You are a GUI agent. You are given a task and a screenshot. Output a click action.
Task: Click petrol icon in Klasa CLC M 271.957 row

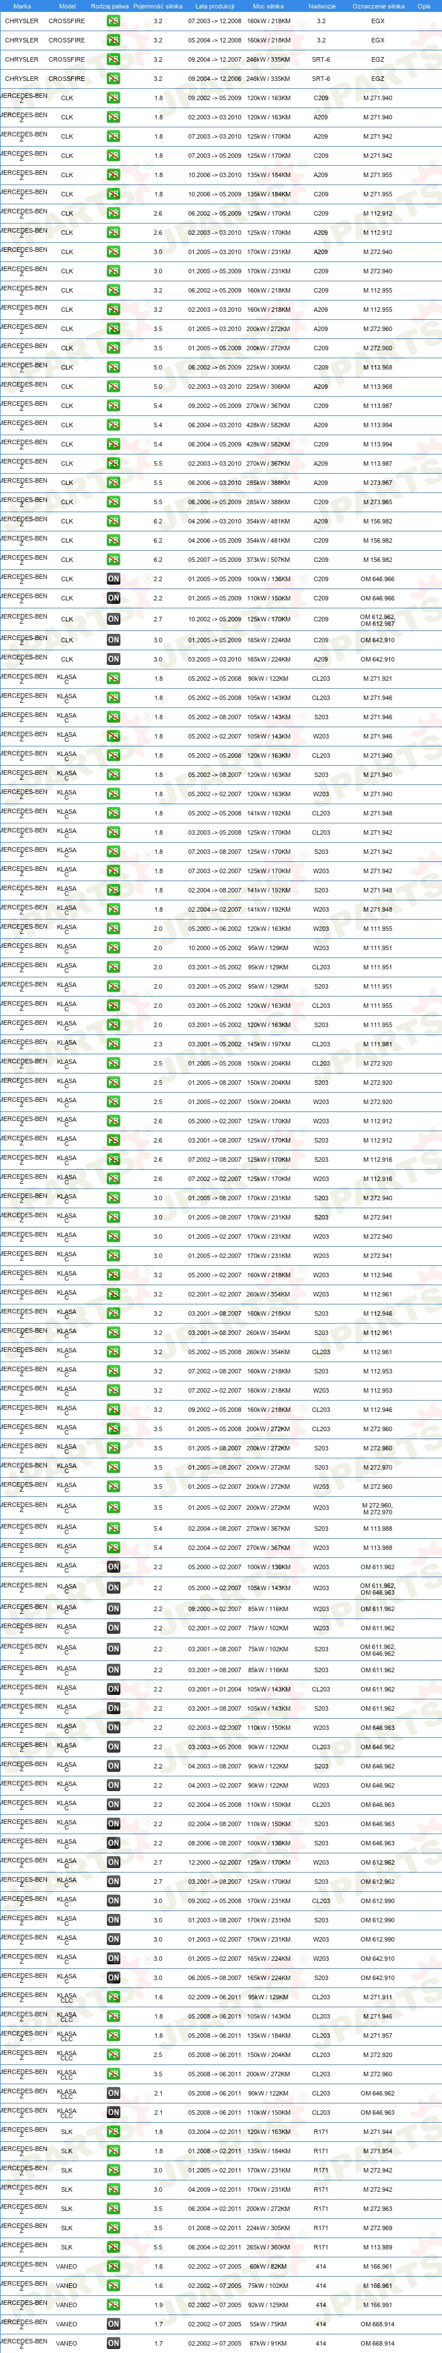tap(113, 2036)
